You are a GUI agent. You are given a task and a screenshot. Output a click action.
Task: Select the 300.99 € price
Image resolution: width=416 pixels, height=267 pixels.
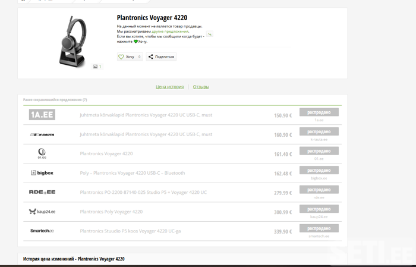[283, 212]
